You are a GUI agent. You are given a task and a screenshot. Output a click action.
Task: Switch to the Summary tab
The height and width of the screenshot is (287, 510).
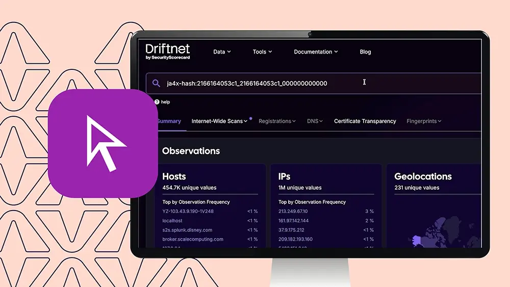point(169,121)
